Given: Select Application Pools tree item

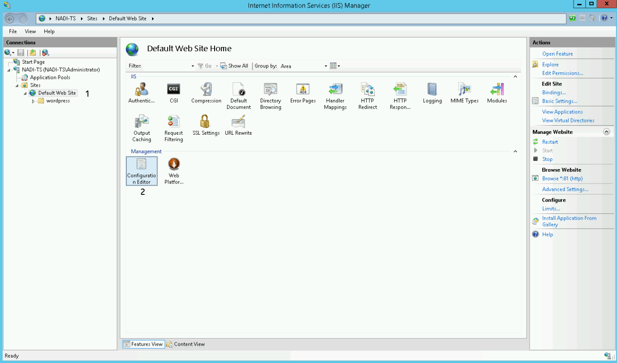Looking at the screenshot, I should click(50, 78).
